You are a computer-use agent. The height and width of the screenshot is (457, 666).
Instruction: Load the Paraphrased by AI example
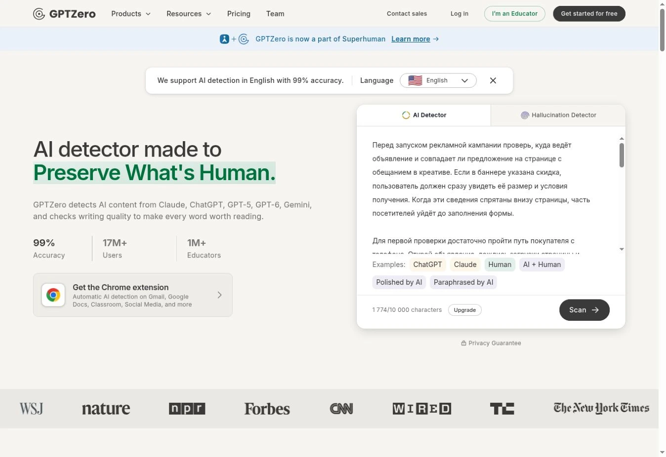click(x=463, y=282)
